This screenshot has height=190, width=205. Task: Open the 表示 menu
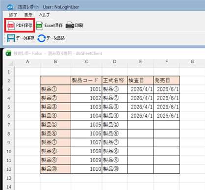pos(28,15)
